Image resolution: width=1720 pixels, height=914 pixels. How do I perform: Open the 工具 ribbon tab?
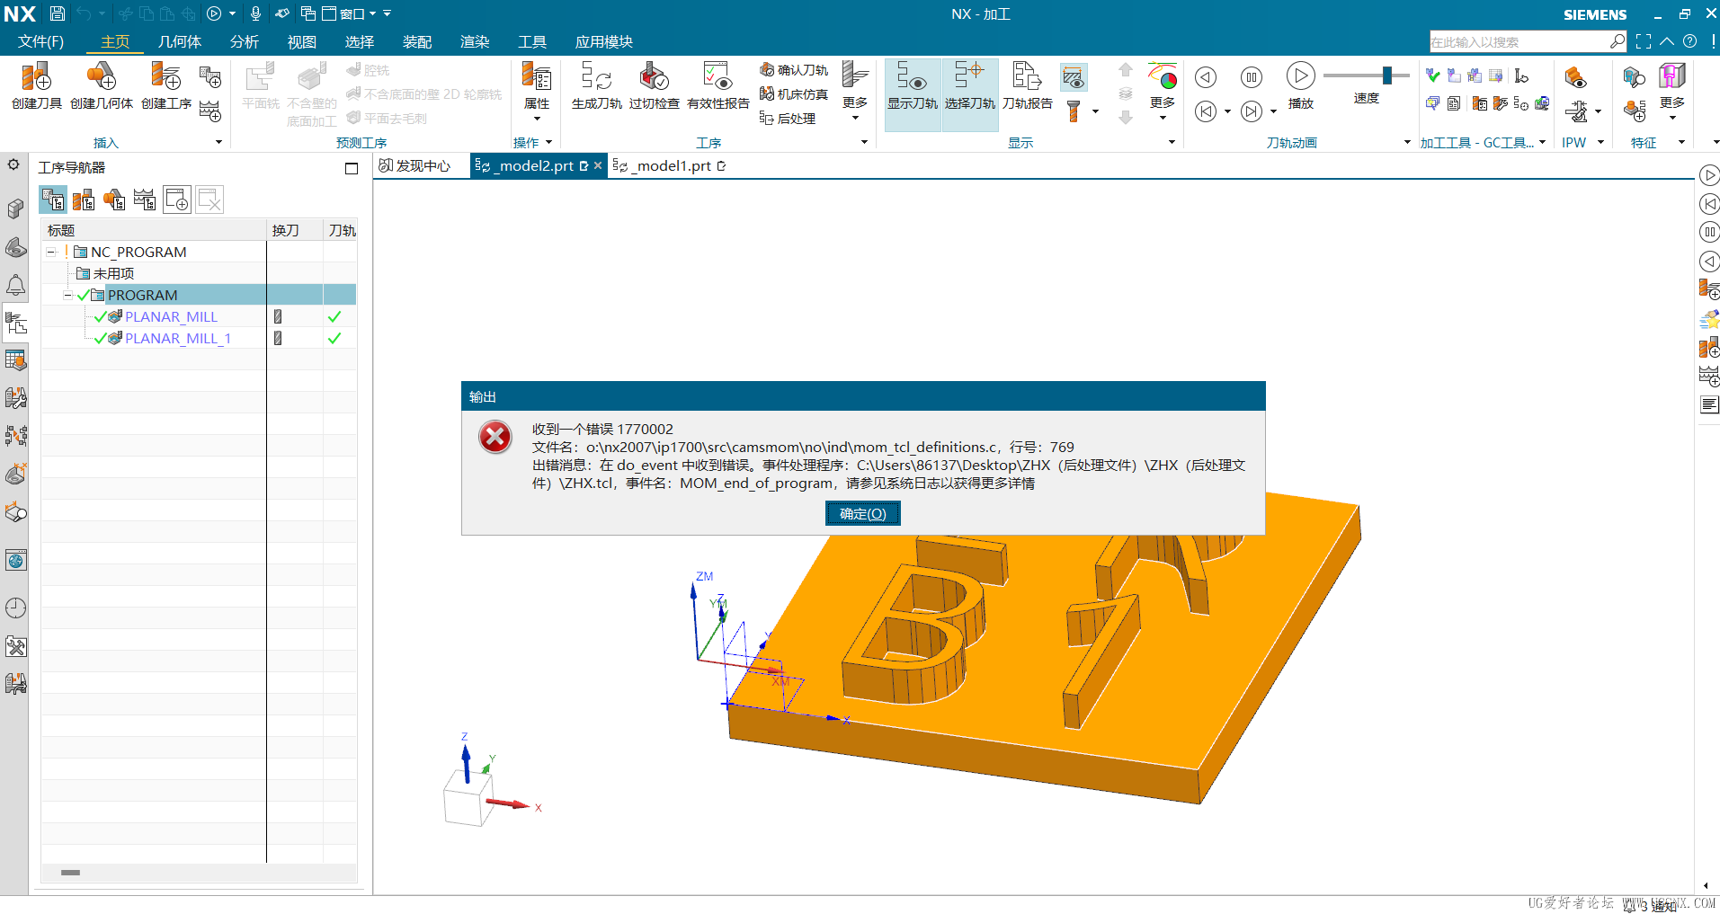tap(531, 41)
